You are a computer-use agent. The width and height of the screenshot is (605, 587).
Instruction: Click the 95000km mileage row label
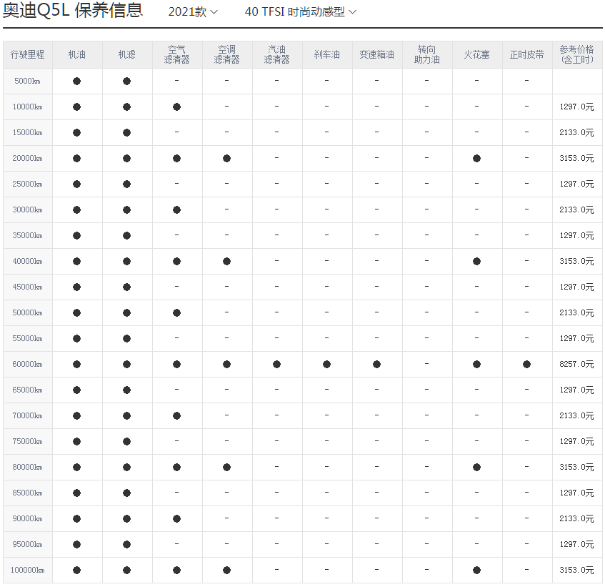[27, 545]
